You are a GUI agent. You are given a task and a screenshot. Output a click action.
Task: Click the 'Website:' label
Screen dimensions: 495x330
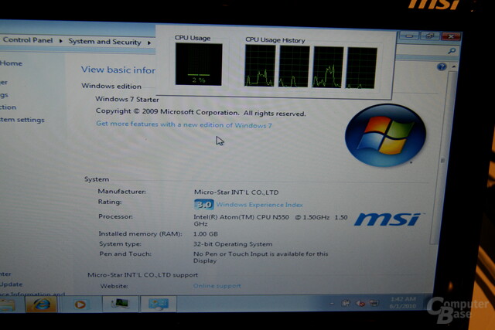pyautogui.click(x=114, y=286)
